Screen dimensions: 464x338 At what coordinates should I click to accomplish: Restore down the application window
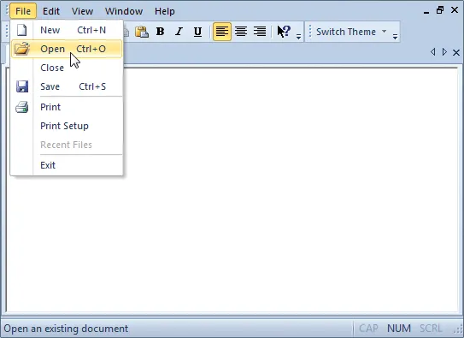pos(440,10)
